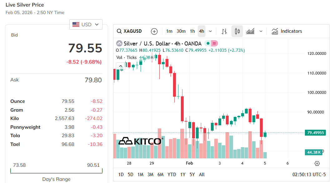This screenshot has width=333, height=183.
Task: Toggle the pink approximate-data indicator badge
Action: 214,43
